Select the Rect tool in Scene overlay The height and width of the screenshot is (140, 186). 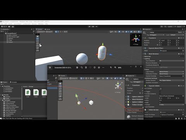[x=38, y=45]
